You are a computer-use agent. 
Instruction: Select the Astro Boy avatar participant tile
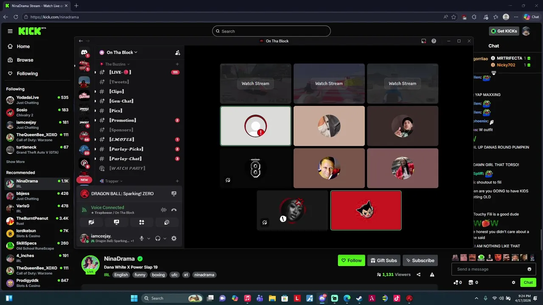pos(366,210)
